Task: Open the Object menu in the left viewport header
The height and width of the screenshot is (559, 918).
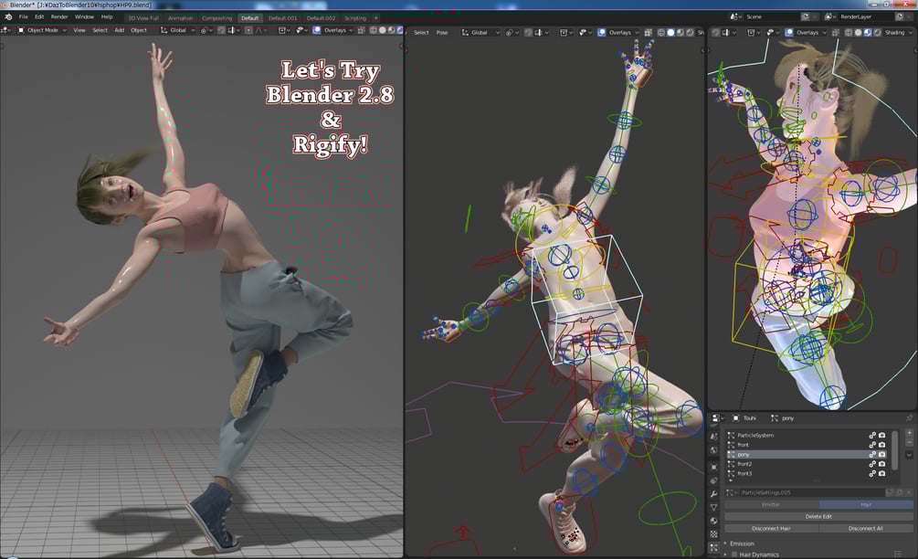Action: click(x=139, y=30)
